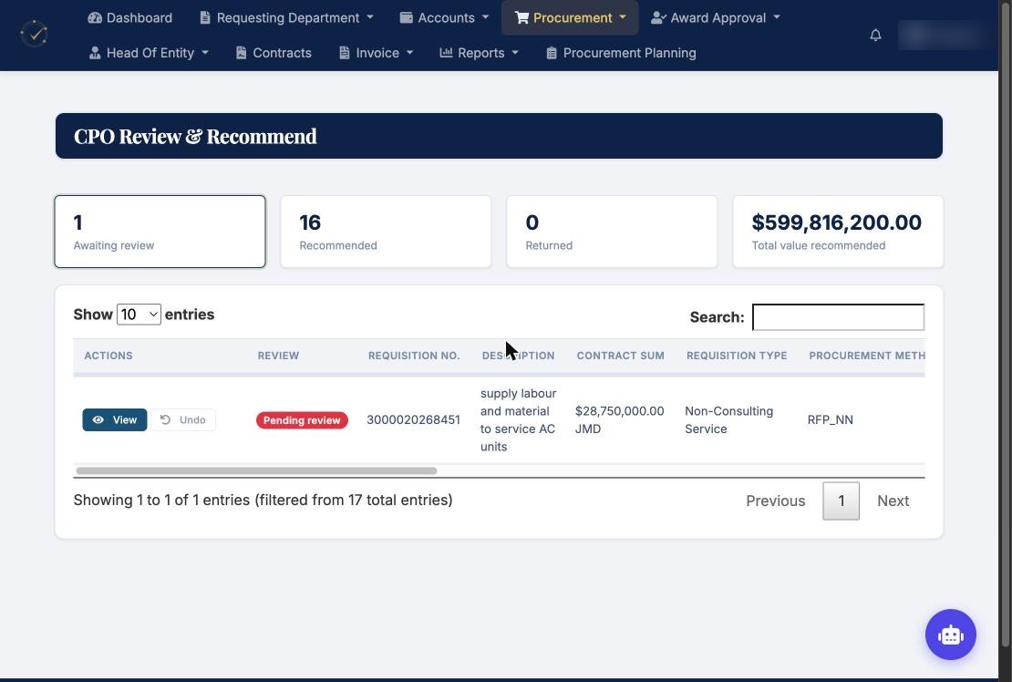Go to the Next page
Screen dimensions: 1012x682
point(893,501)
